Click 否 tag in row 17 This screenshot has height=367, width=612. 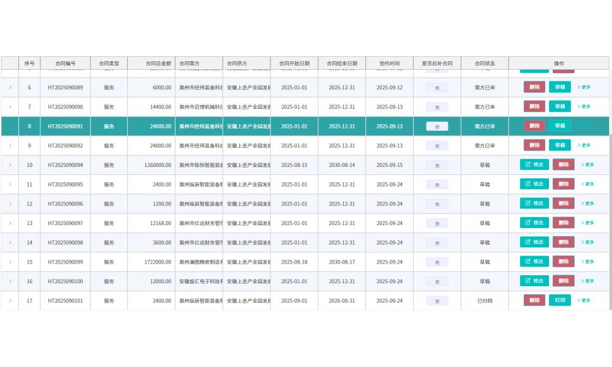(x=437, y=301)
